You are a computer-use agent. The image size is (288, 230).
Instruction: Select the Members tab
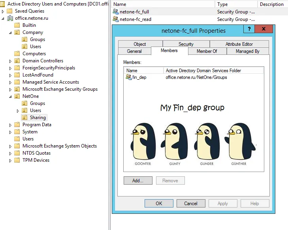point(169,50)
